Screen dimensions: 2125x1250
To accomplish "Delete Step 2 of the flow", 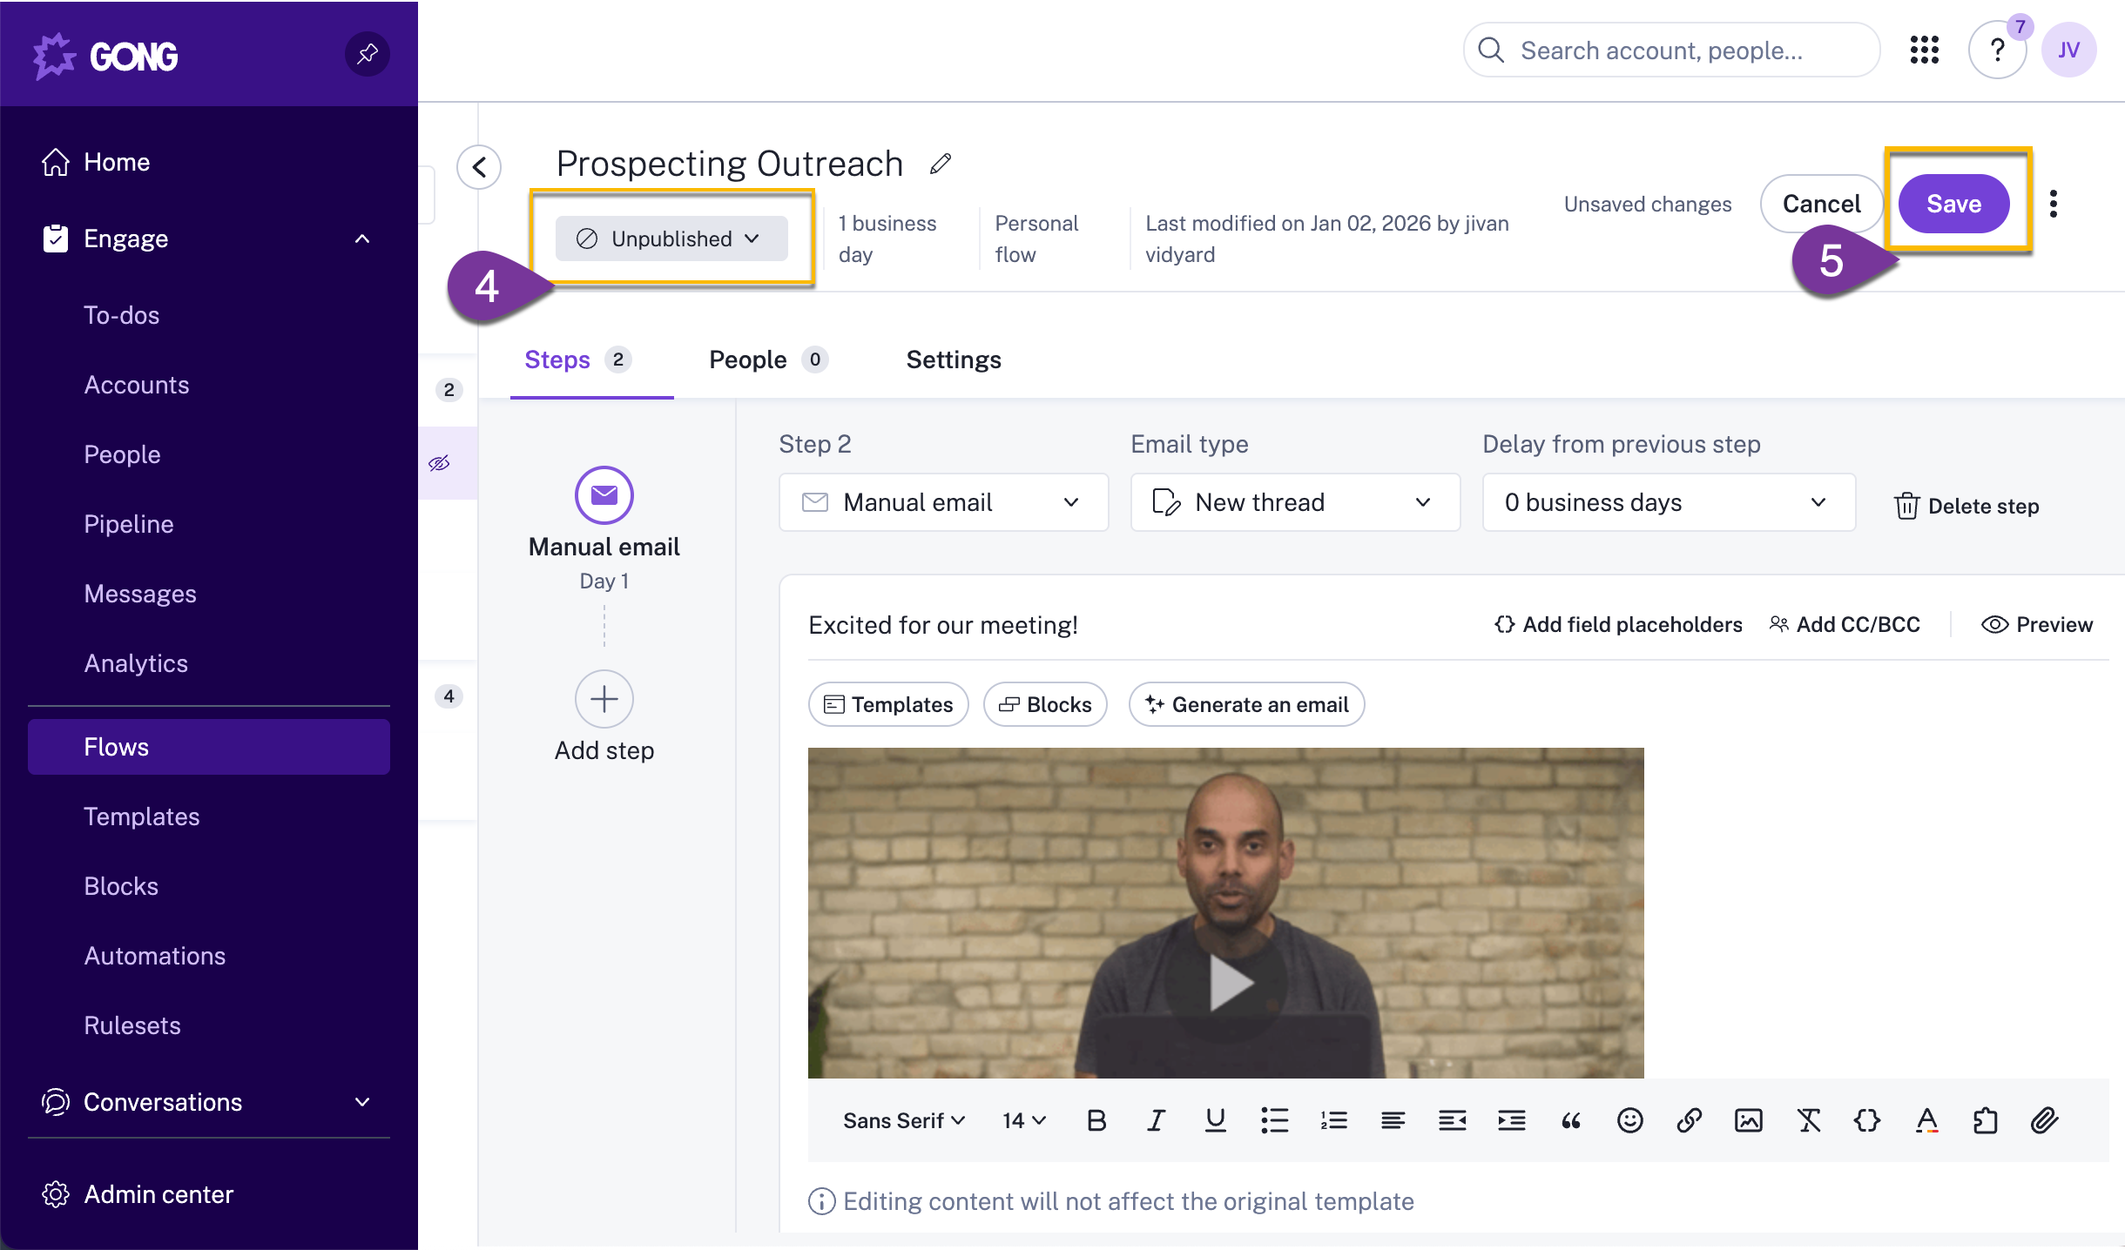I will coord(1966,506).
